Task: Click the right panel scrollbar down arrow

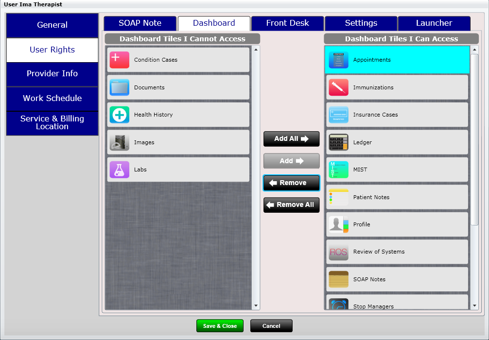Action: (474, 306)
